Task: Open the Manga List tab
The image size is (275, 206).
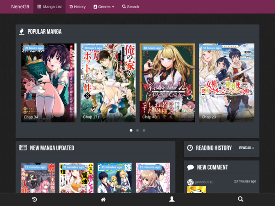Action: tap(49, 7)
